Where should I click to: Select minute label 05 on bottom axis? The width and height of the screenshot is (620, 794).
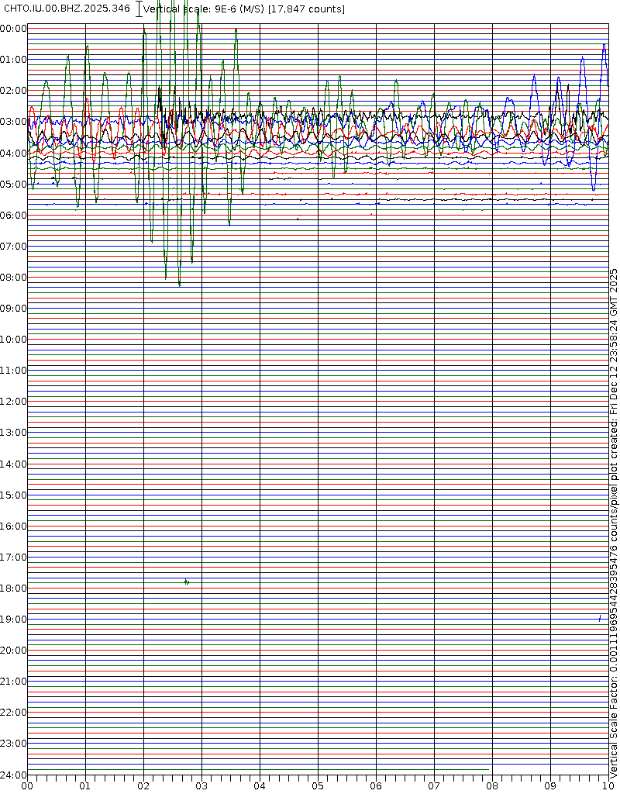point(318,785)
